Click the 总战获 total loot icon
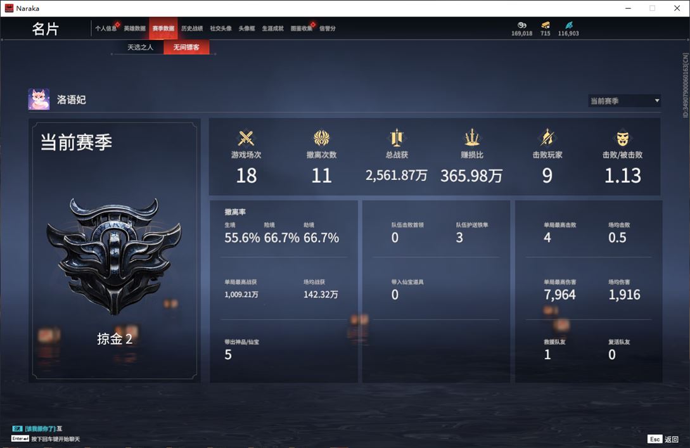Screen dimensions: 690x448 pos(397,138)
